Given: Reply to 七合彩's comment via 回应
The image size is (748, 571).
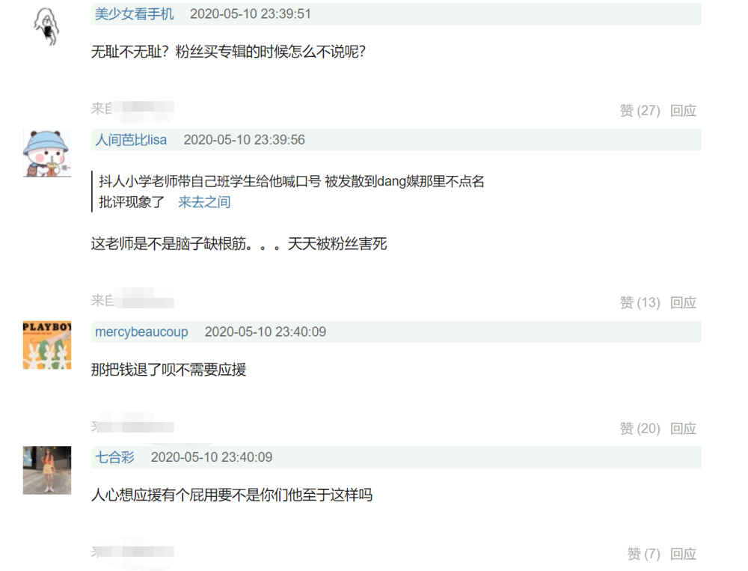Looking at the screenshot, I should pyautogui.click(x=683, y=554).
